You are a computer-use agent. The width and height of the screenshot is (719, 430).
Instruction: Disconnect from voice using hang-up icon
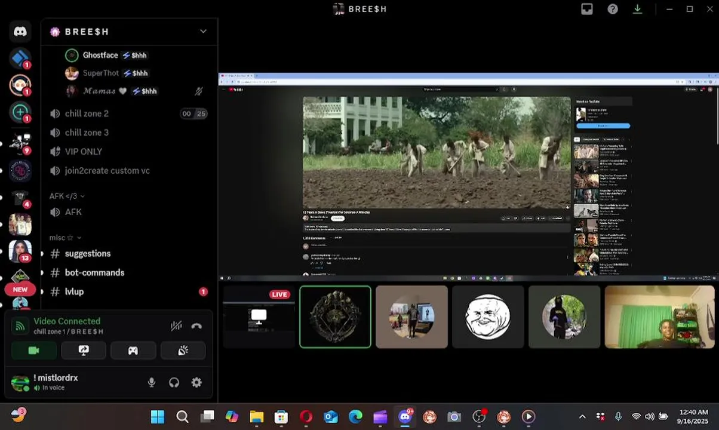coord(196,325)
